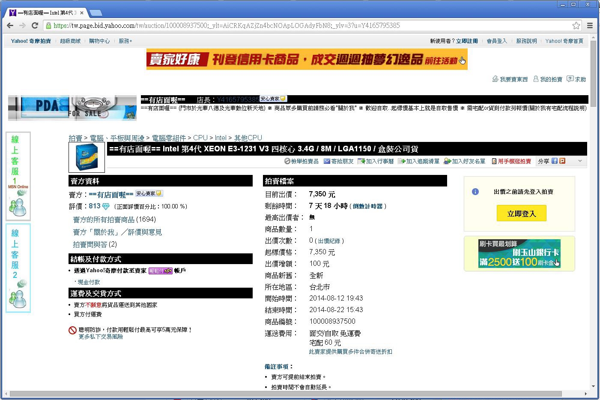
Task: Open 服務說明 help link
Action: coord(526,41)
